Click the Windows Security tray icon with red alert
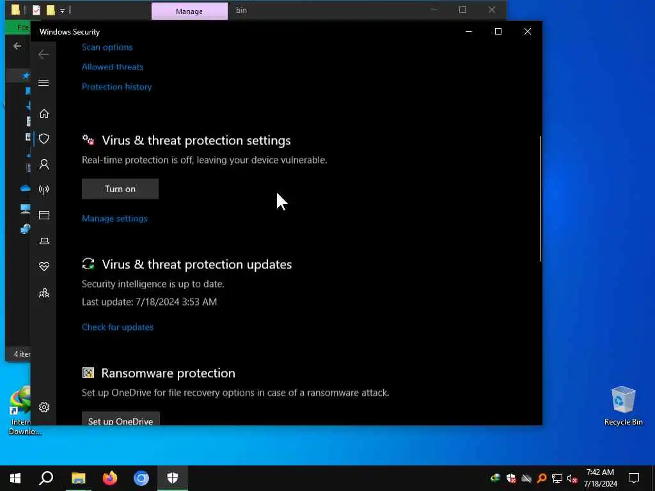Image resolution: width=655 pixels, height=491 pixels. [x=511, y=478]
